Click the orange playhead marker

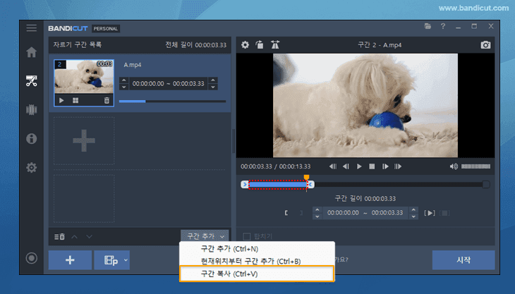click(306, 177)
